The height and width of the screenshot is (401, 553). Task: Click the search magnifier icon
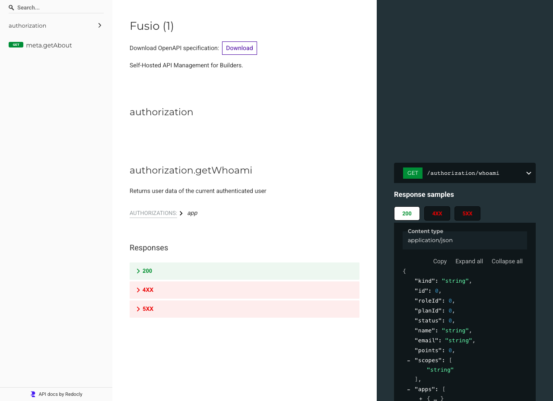(11, 8)
